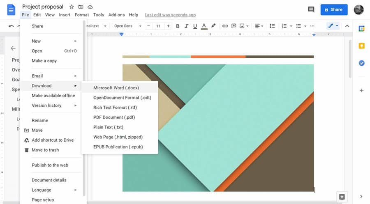
Task: Expand the Email submenu
Action: [x=52, y=76]
